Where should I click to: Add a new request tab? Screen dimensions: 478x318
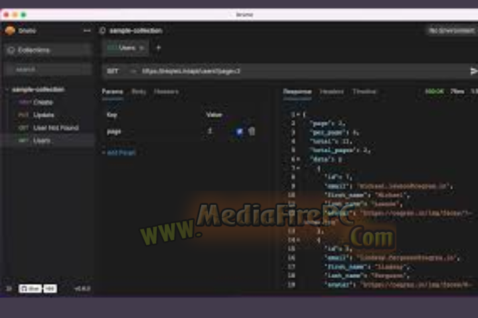coord(159,48)
